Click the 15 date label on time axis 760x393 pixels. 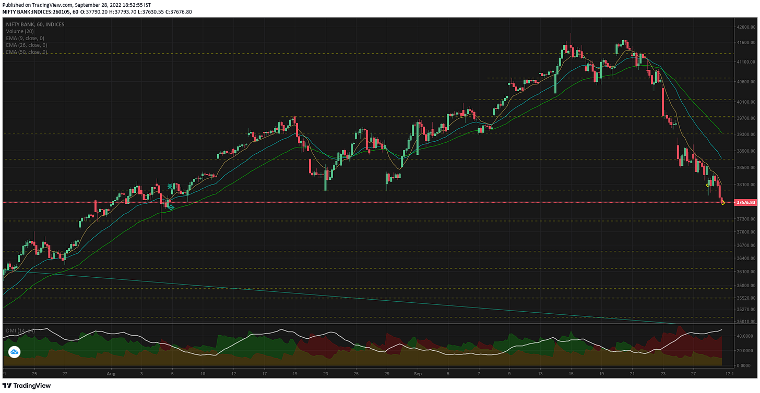tap(571, 374)
